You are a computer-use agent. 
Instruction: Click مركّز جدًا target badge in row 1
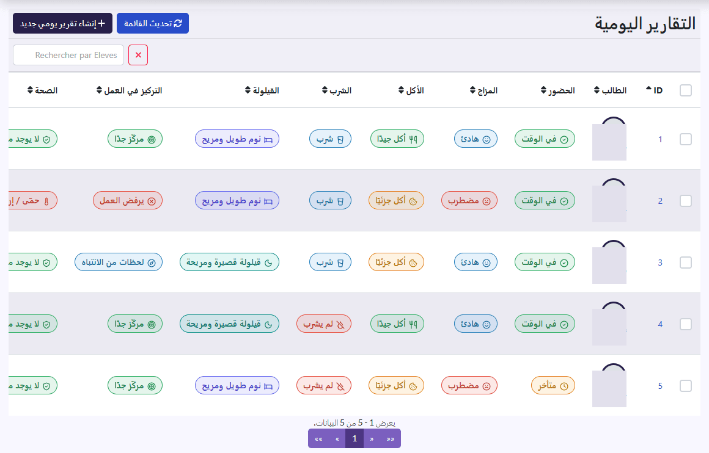[x=134, y=139]
